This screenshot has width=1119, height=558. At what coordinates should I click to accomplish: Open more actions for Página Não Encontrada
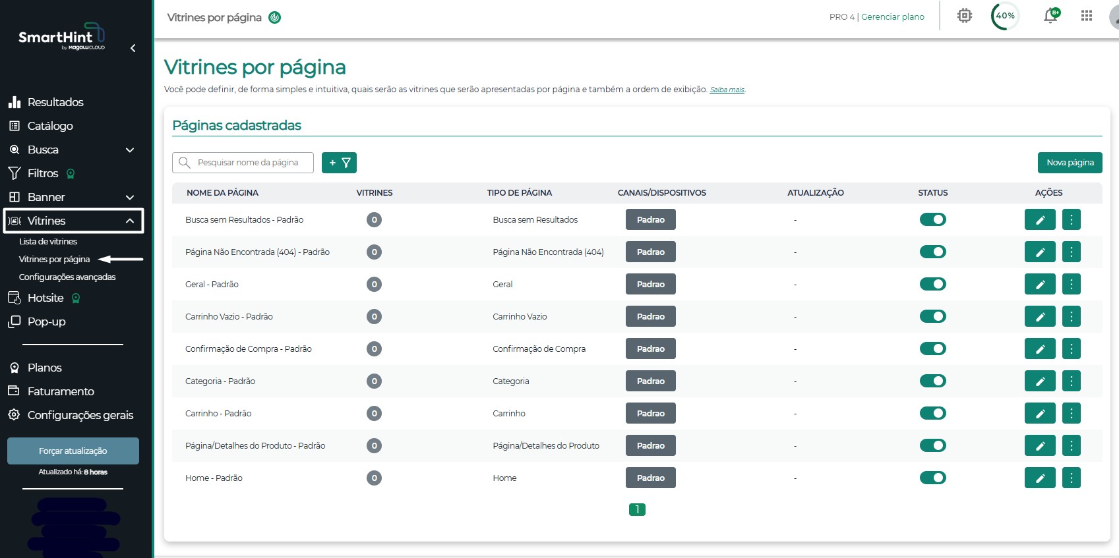tap(1072, 252)
